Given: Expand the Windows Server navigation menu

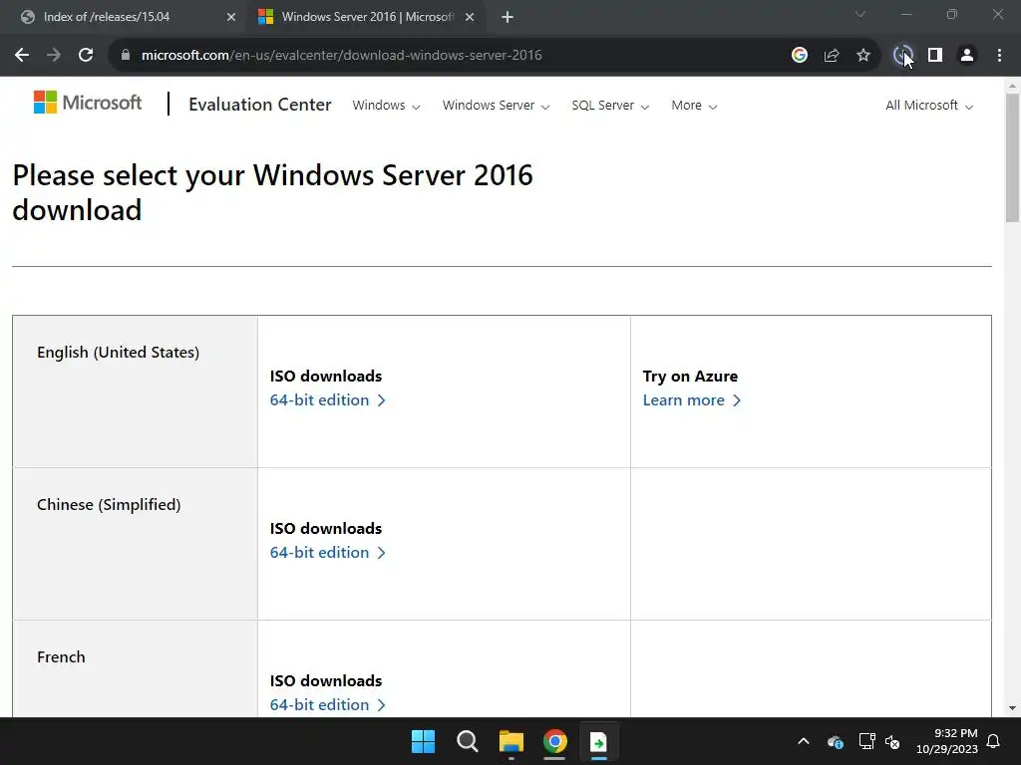Looking at the screenshot, I should tap(496, 106).
